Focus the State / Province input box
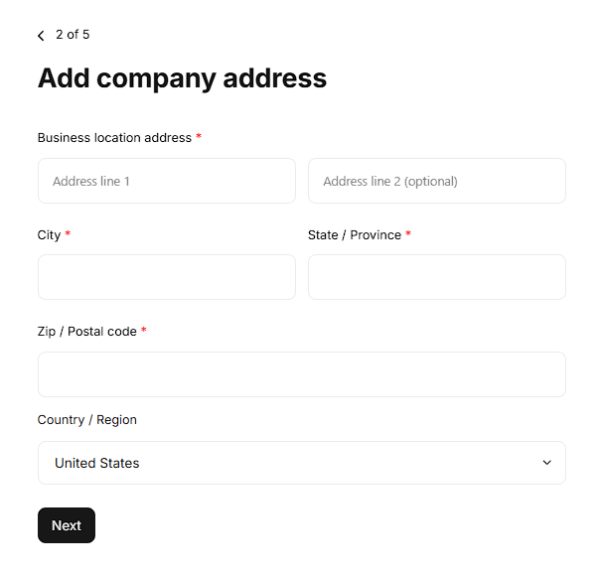Image resolution: width=603 pixels, height=575 pixels. click(x=436, y=277)
